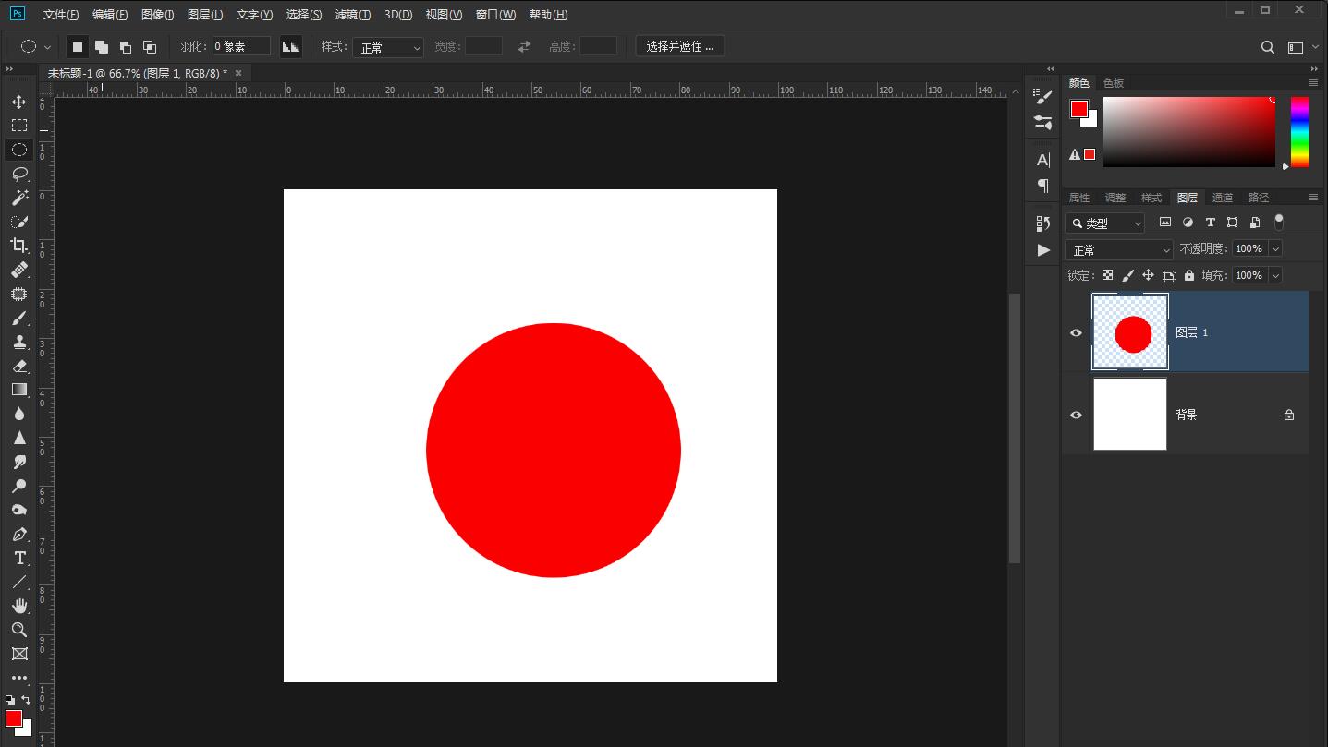Screen dimensions: 1328x747
Task: Hide 图层 1 layer visibility
Action: point(1076,332)
